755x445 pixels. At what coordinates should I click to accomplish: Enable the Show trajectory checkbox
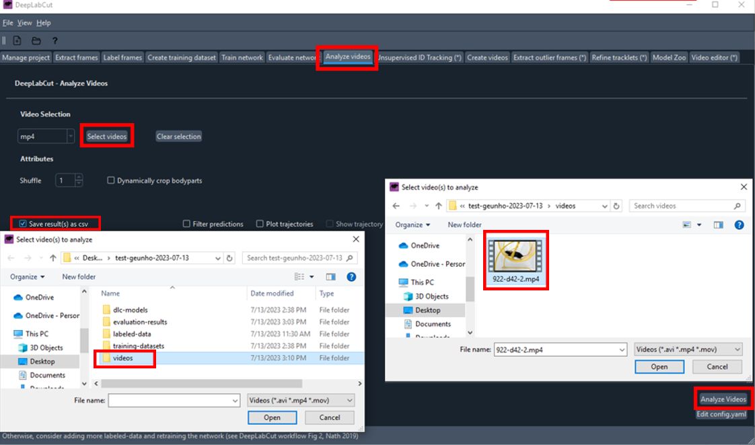tap(330, 224)
